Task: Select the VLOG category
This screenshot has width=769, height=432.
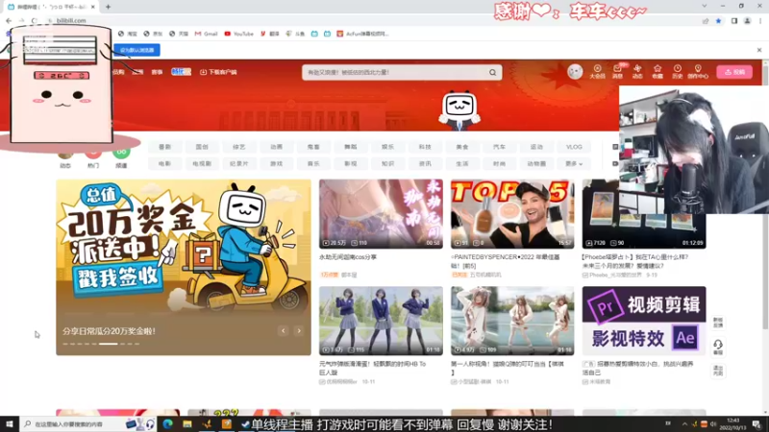Action: pyautogui.click(x=574, y=147)
